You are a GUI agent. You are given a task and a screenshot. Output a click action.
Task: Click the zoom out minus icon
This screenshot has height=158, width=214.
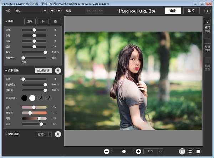tap(106, 151)
